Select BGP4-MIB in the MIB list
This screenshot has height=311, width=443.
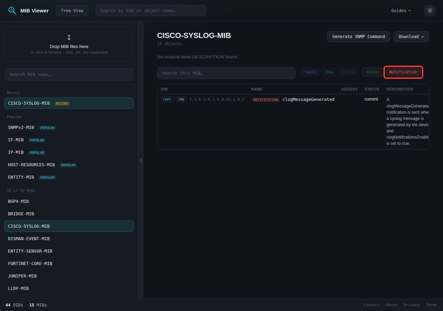click(69, 201)
